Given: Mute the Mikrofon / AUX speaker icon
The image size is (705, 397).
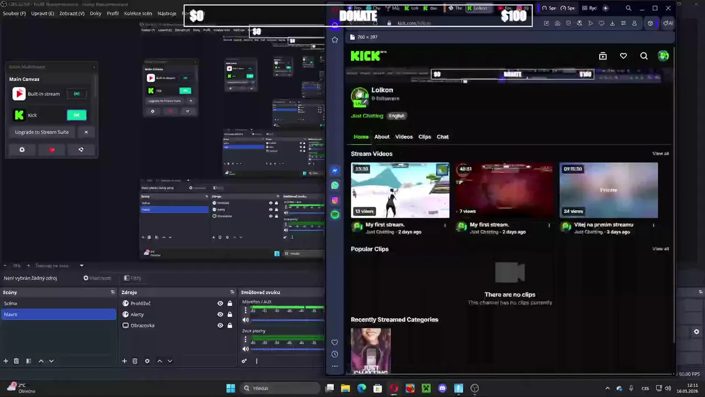Looking at the screenshot, I should pos(246,320).
